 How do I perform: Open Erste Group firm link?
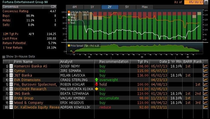[24, 98]
